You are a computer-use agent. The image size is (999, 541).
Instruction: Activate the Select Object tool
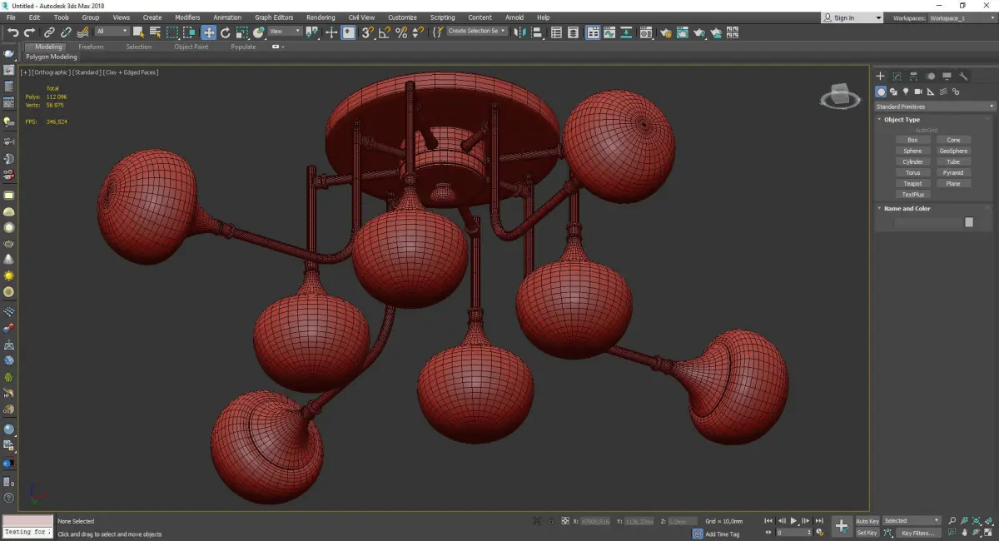(x=138, y=32)
